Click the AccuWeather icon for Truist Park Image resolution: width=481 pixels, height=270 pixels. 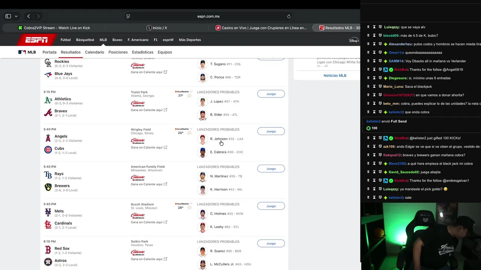click(x=183, y=91)
